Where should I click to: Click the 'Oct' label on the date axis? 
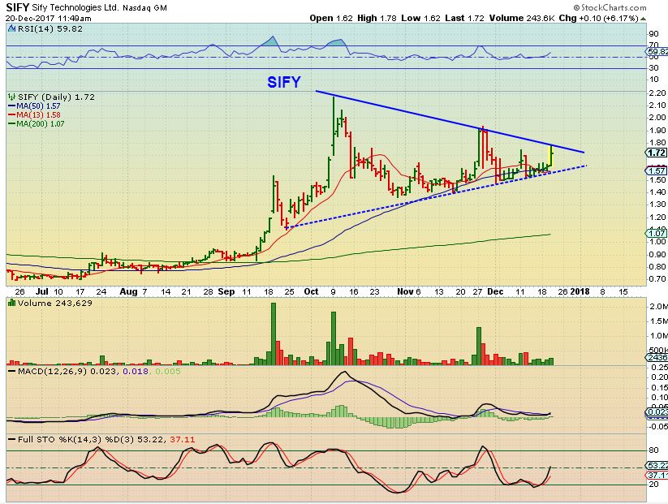[x=312, y=291]
